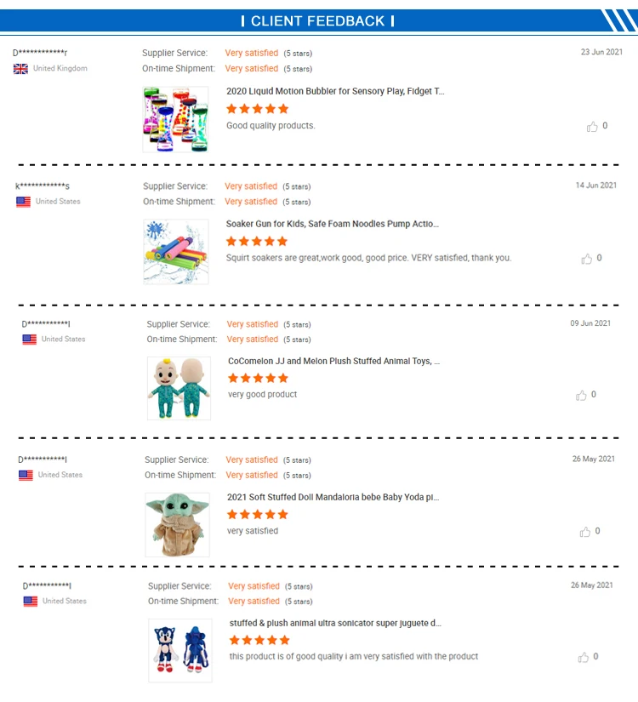Click the CLIENT FEEDBACK header banner
The width and height of the screenshot is (638, 702).
coord(318,20)
